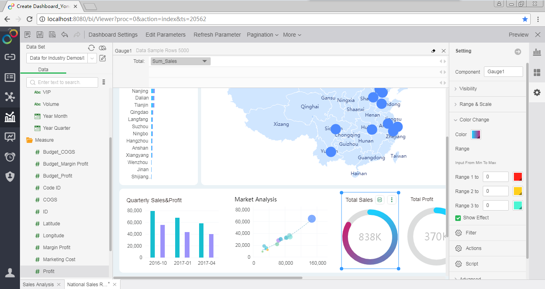Click the save icon in toolbar
This screenshot has width=545, height=289.
(40, 35)
